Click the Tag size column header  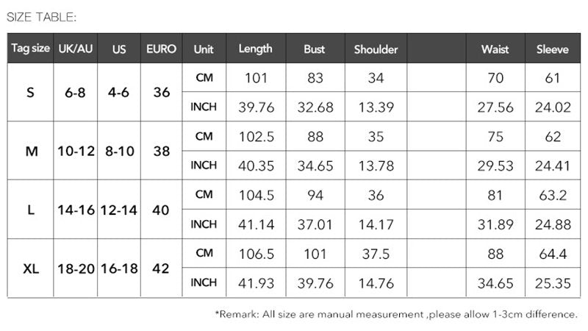click(x=30, y=49)
